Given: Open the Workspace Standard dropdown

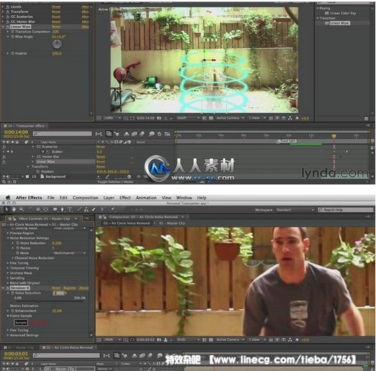Looking at the screenshot, I should pyautogui.click(x=295, y=210).
